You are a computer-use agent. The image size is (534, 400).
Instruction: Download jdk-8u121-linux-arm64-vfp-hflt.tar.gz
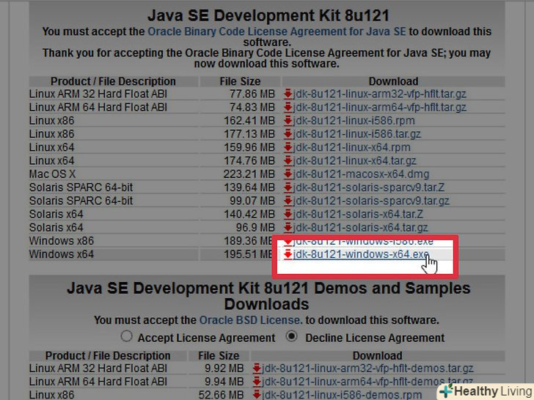[x=380, y=107]
